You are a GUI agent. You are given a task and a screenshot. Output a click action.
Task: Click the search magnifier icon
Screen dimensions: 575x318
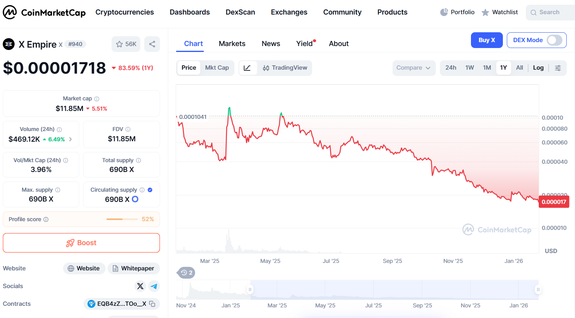[x=534, y=13]
